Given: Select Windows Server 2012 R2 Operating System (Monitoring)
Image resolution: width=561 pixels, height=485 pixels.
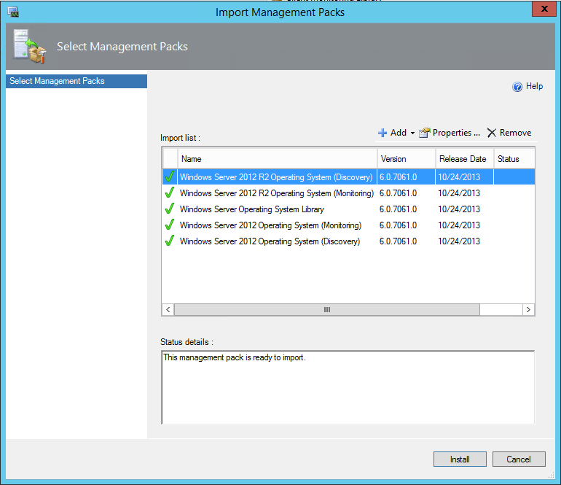Looking at the screenshot, I should click(349, 193).
